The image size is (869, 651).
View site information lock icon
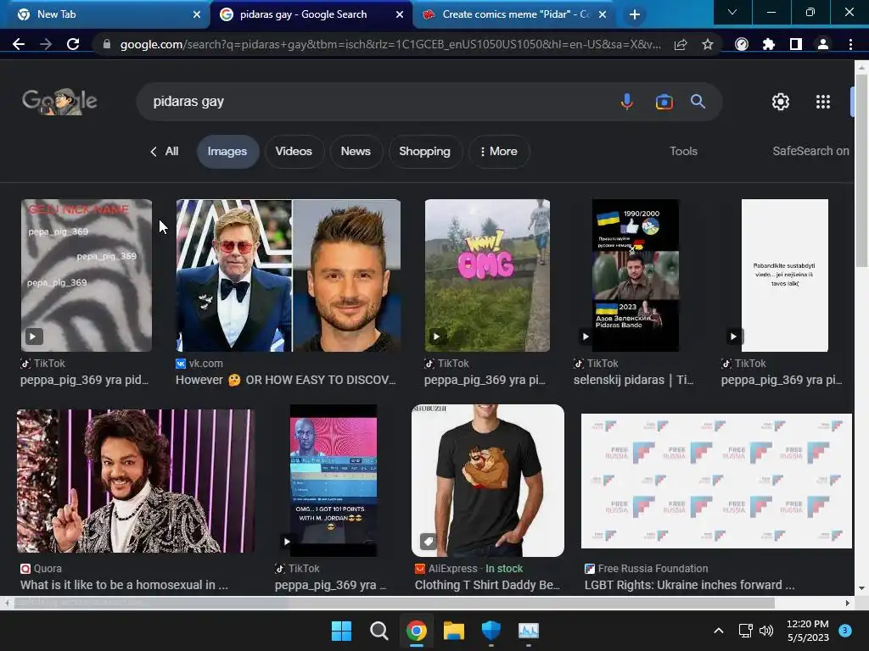click(x=107, y=44)
